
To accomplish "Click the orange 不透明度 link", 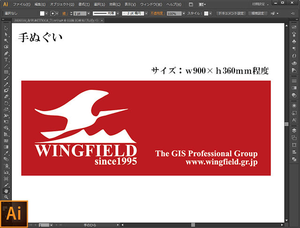I will click(157, 14).
